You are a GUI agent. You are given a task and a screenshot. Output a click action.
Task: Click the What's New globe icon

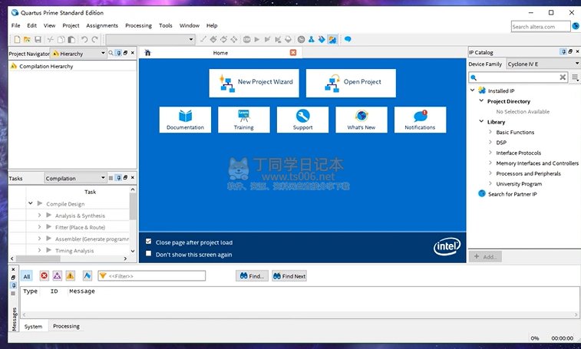tap(361, 116)
